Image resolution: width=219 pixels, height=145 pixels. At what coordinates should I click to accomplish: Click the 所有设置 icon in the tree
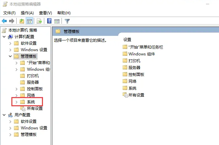click(x=23, y=109)
